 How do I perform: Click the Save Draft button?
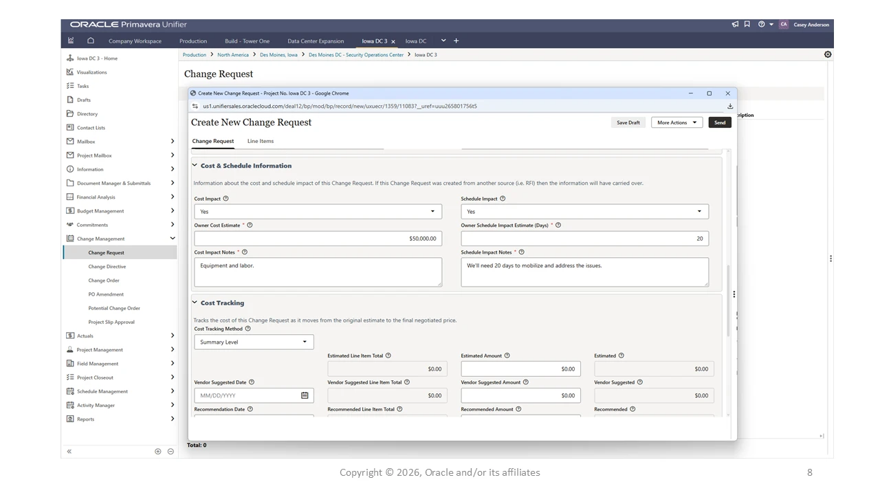pos(628,122)
